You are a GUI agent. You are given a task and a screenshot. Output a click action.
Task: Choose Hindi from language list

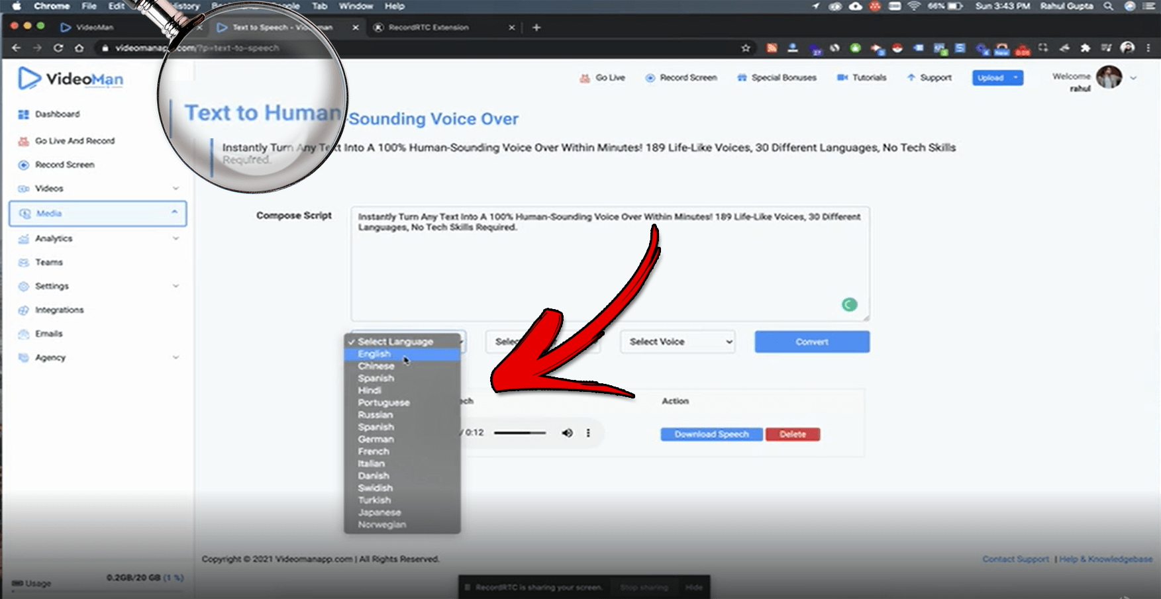point(402,391)
